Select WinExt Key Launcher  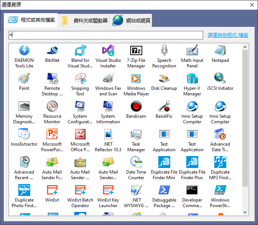[108, 190]
